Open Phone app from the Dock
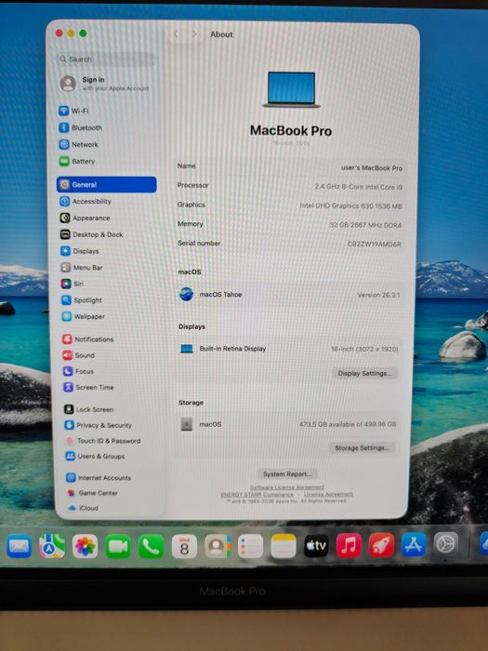The width and height of the screenshot is (488, 651). 151,546
